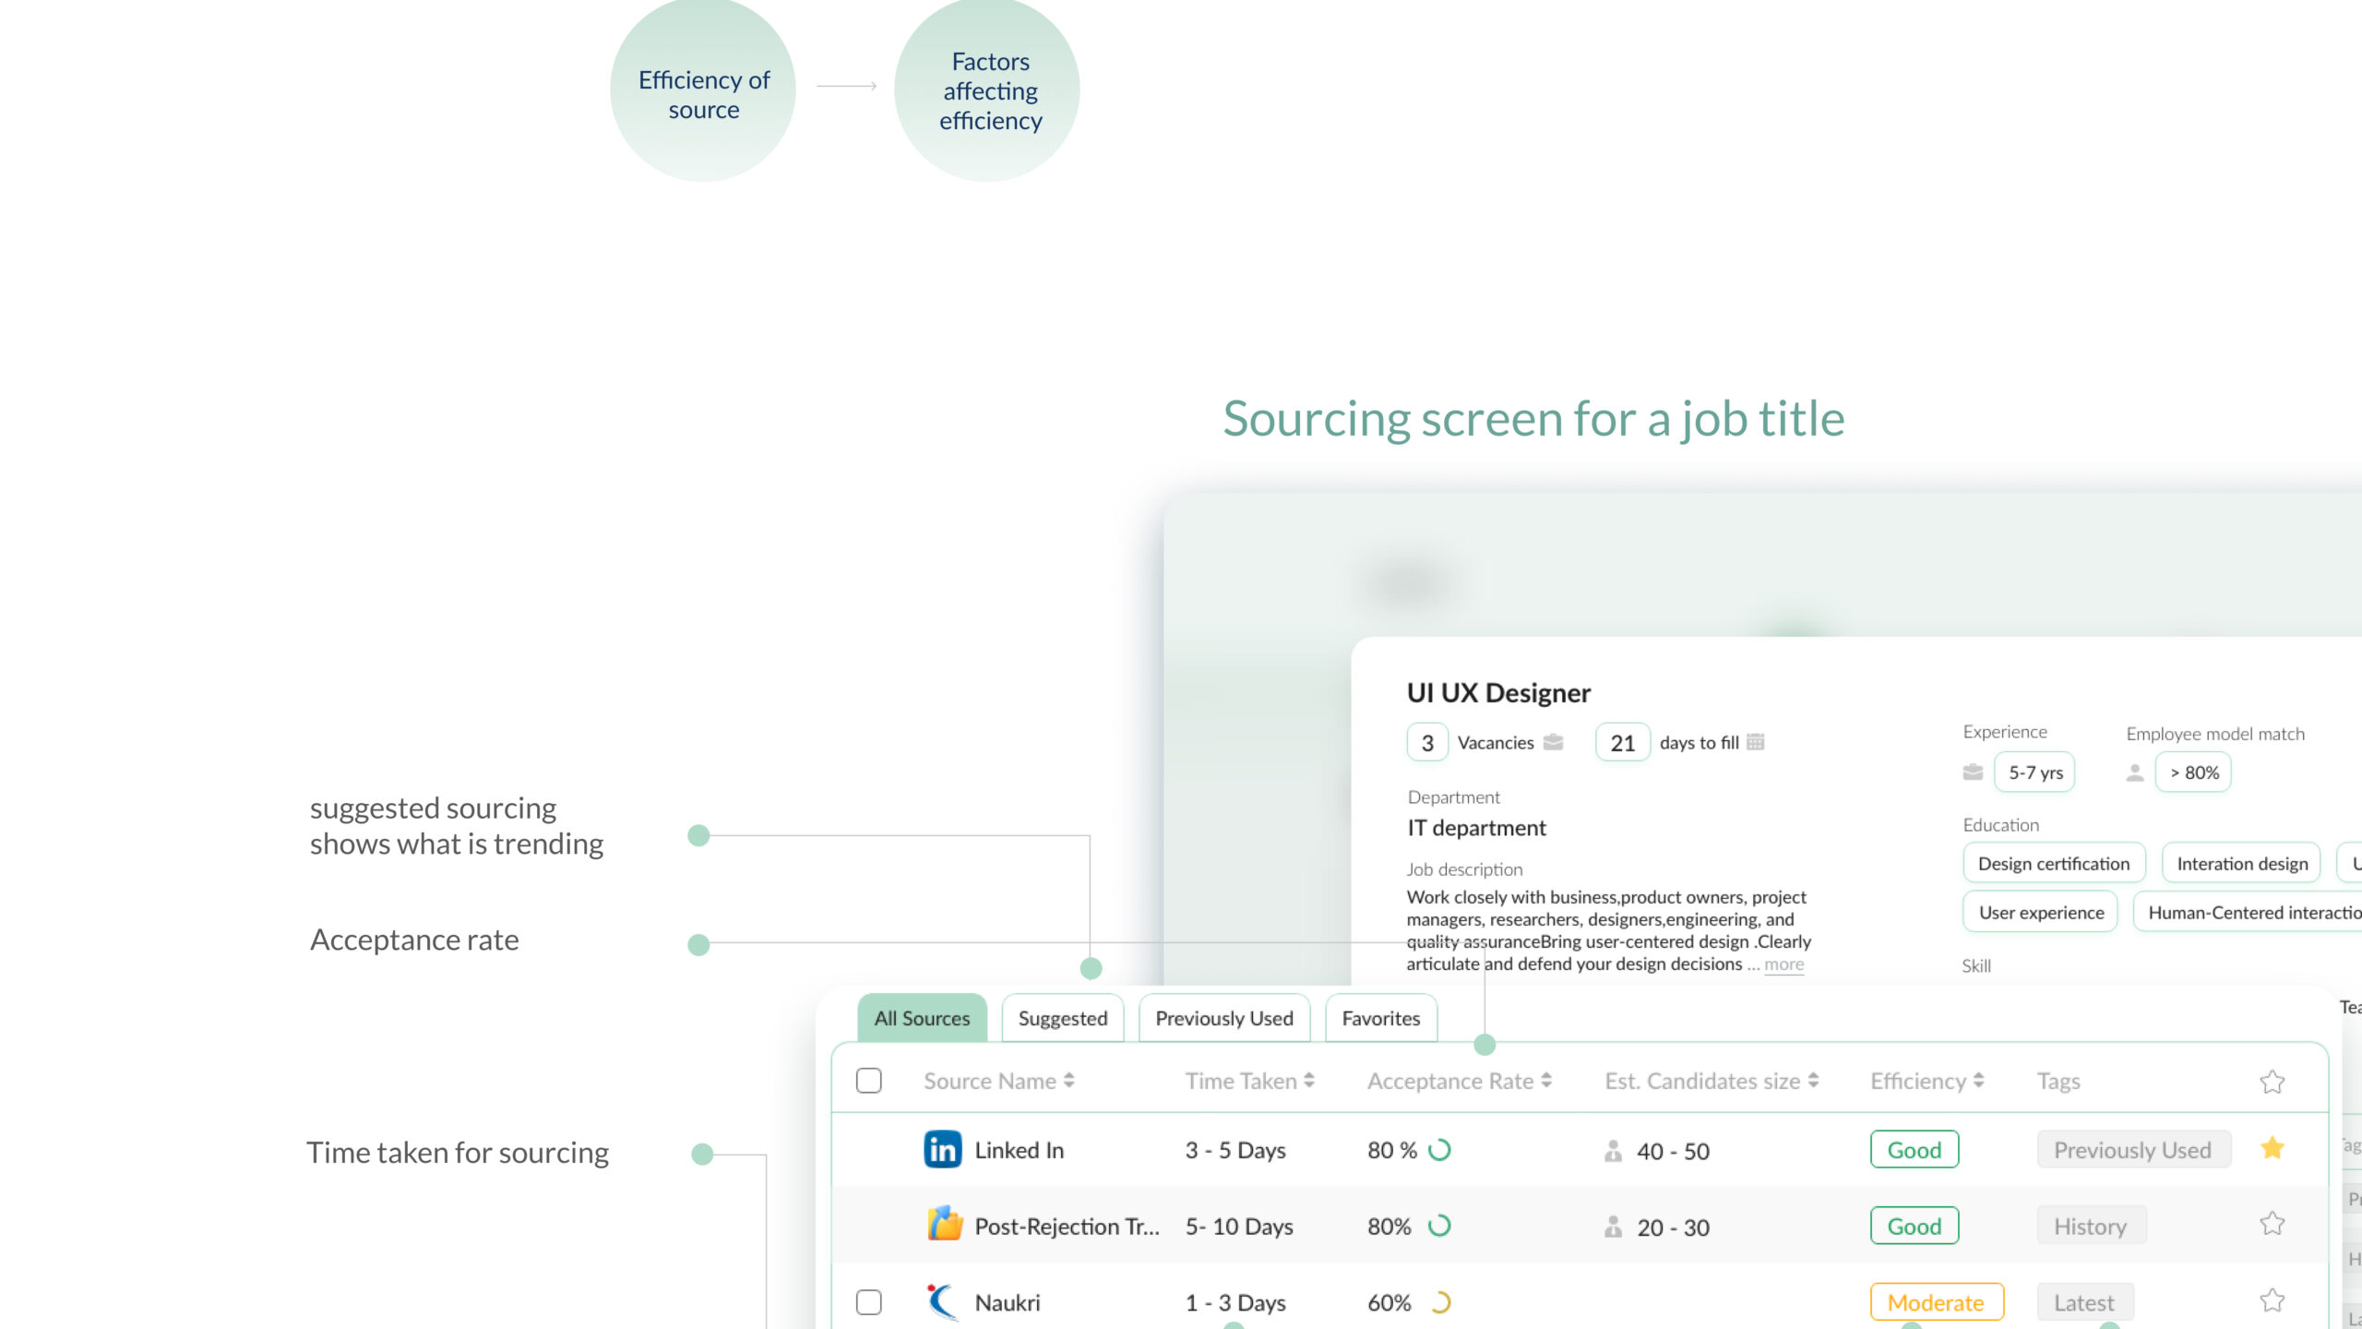Click the calendar icon beside days to fill
The height and width of the screenshot is (1329, 2362).
click(1756, 742)
